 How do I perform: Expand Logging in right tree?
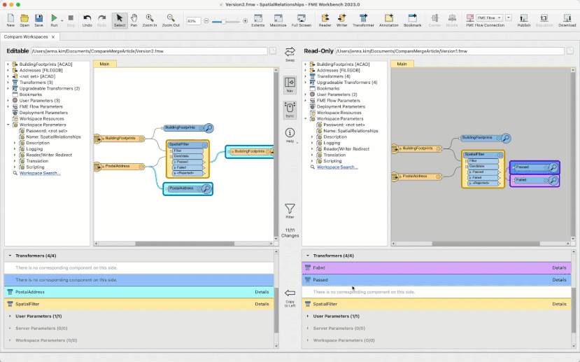[312, 143]
